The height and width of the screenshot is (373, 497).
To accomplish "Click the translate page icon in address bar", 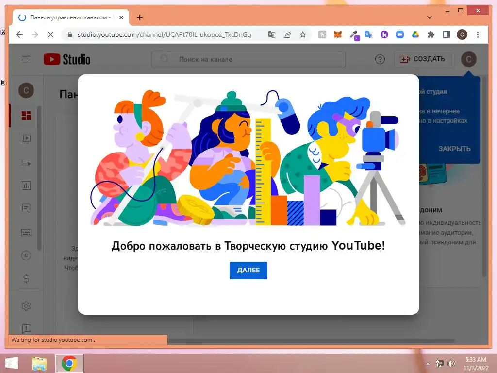I will 272,34.
